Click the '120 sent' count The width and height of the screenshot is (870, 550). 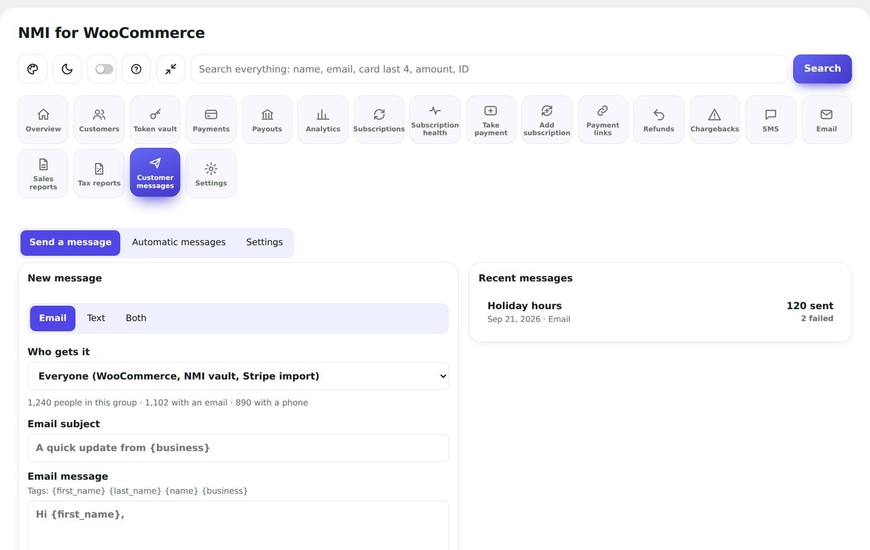810,306
